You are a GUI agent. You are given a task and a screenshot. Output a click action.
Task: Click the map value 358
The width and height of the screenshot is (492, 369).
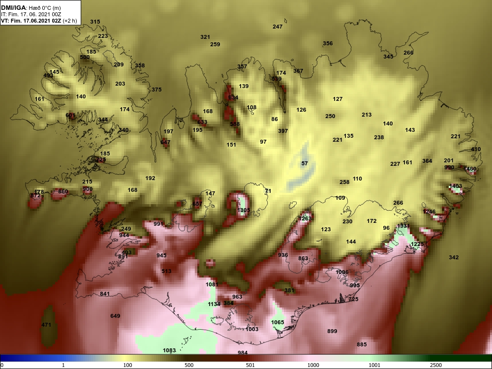pyautogui.click(x=140, y=65)
